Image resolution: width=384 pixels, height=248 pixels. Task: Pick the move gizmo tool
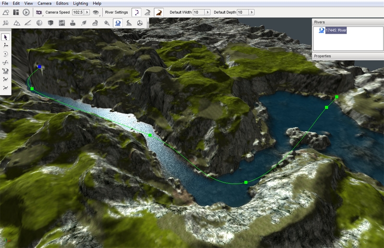coord(6,45)
